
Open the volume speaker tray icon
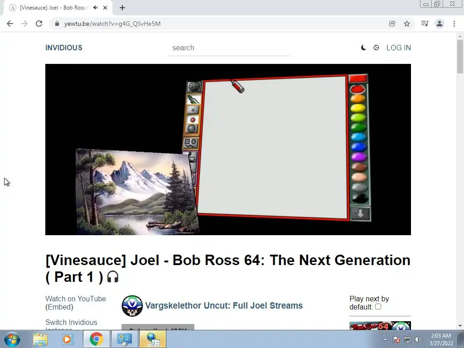[418, 339]
